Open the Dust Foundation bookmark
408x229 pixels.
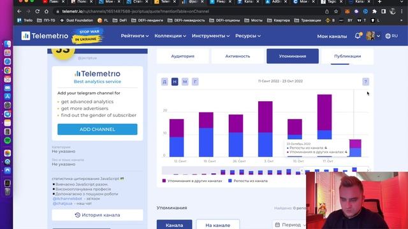(x=76, y=20)
